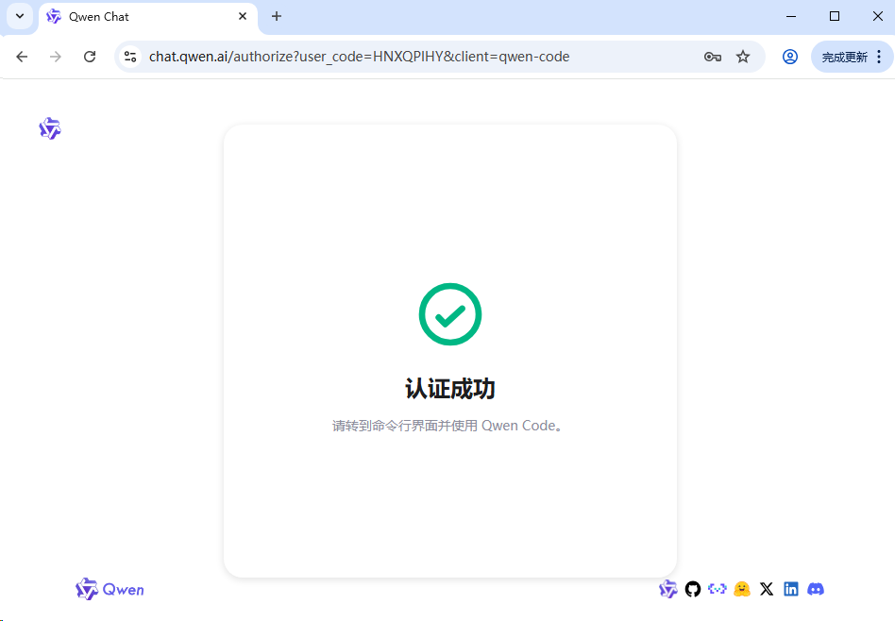Open the LinkedIn icon in footer
Screen dimensions: 895x621
[791, 589]
